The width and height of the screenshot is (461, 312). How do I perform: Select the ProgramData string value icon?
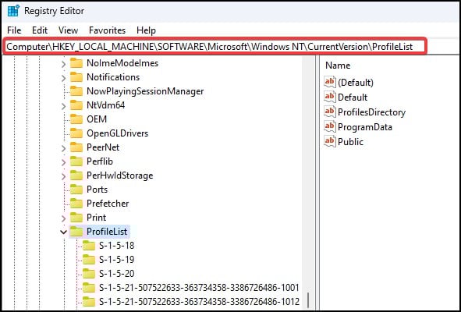(330, 126)
